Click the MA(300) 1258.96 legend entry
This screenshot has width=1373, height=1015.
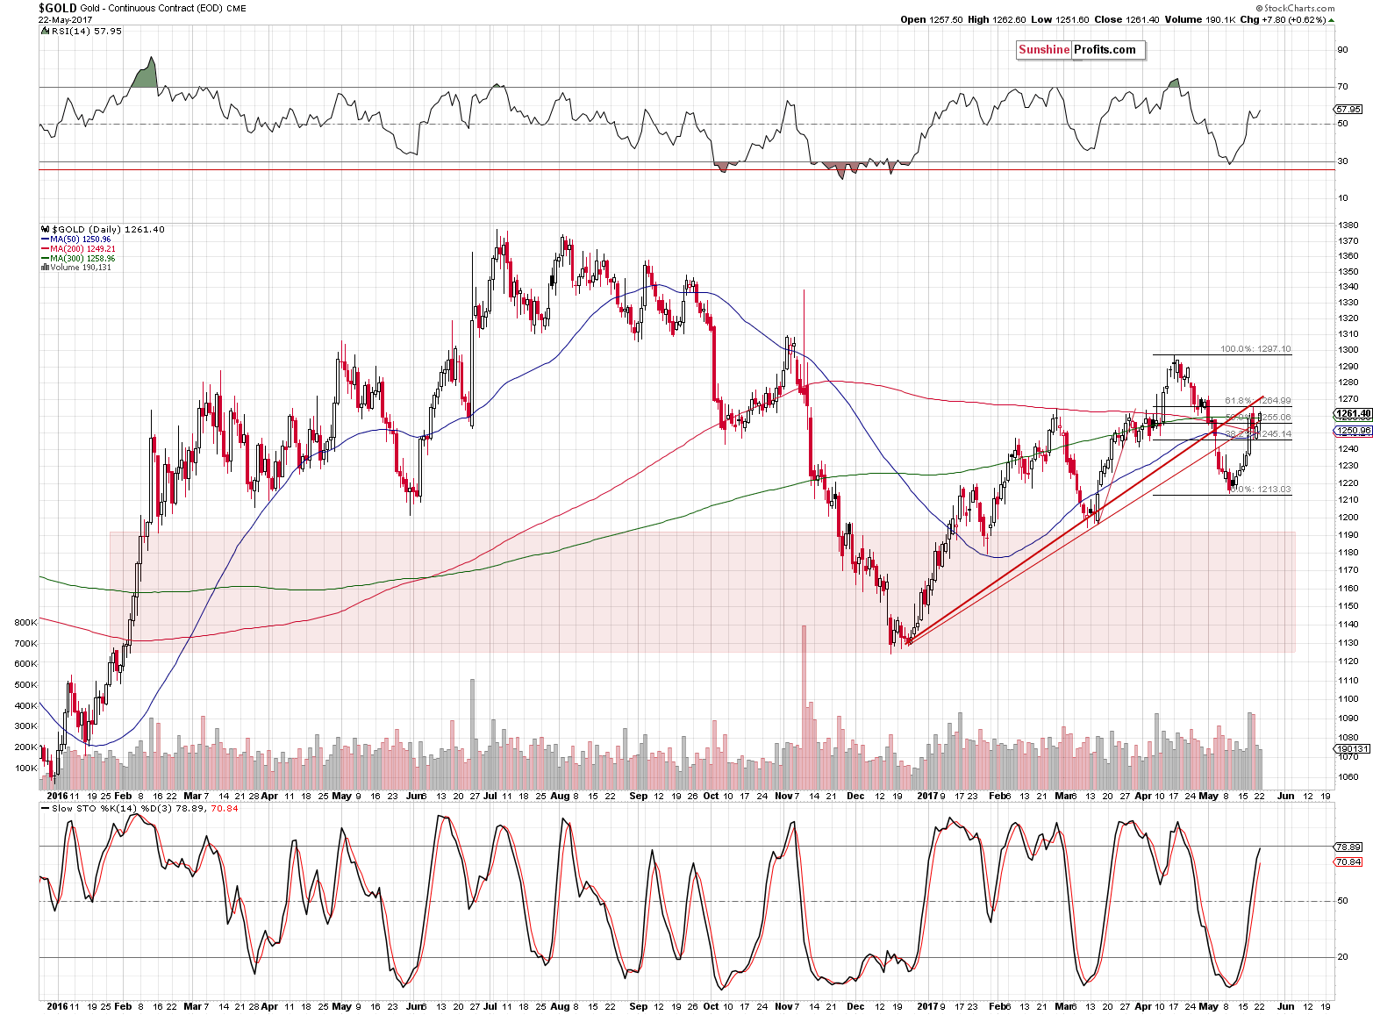[82, 258]
